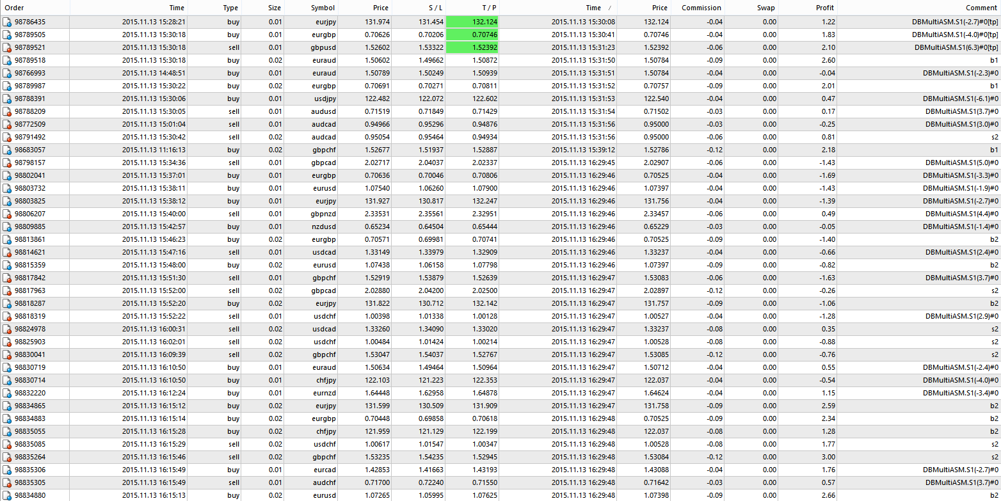1001x501 pixels.
Task: Click the order icon for 98789987
Action: pos(7,86)
